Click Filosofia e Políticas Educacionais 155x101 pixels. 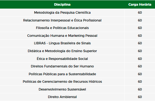click(x=62, y=28)
